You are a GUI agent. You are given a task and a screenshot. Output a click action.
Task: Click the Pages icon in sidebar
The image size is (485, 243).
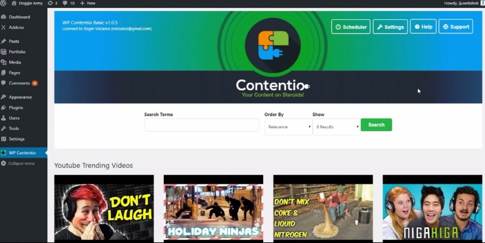click(x=4, y=73)
